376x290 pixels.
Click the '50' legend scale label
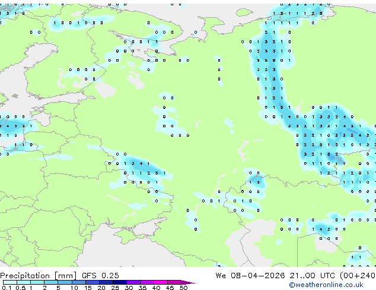point(183,288)
